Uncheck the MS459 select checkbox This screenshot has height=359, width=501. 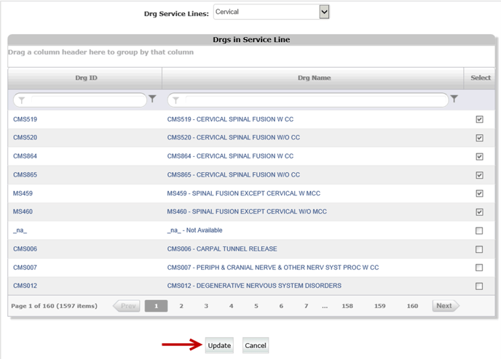(479, 193)
